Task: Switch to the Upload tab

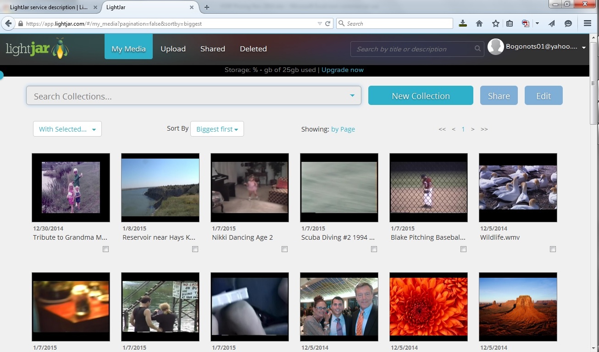Action: click(173, 49)
